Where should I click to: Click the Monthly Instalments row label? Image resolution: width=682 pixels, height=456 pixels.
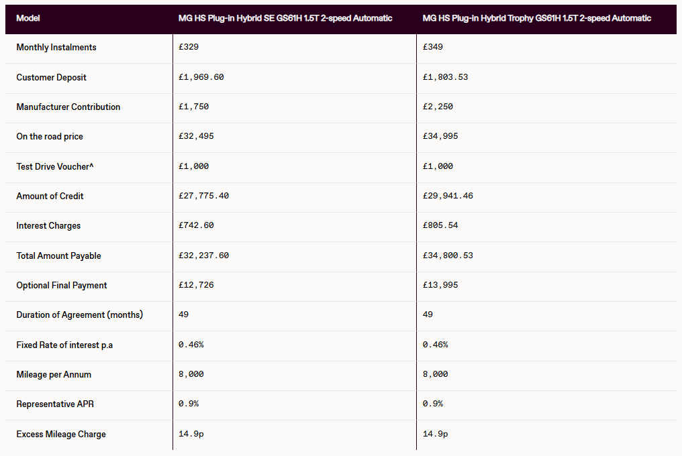[x=56, y=48]
